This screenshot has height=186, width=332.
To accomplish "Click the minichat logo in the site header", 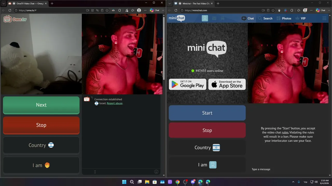I will [177, 18].
